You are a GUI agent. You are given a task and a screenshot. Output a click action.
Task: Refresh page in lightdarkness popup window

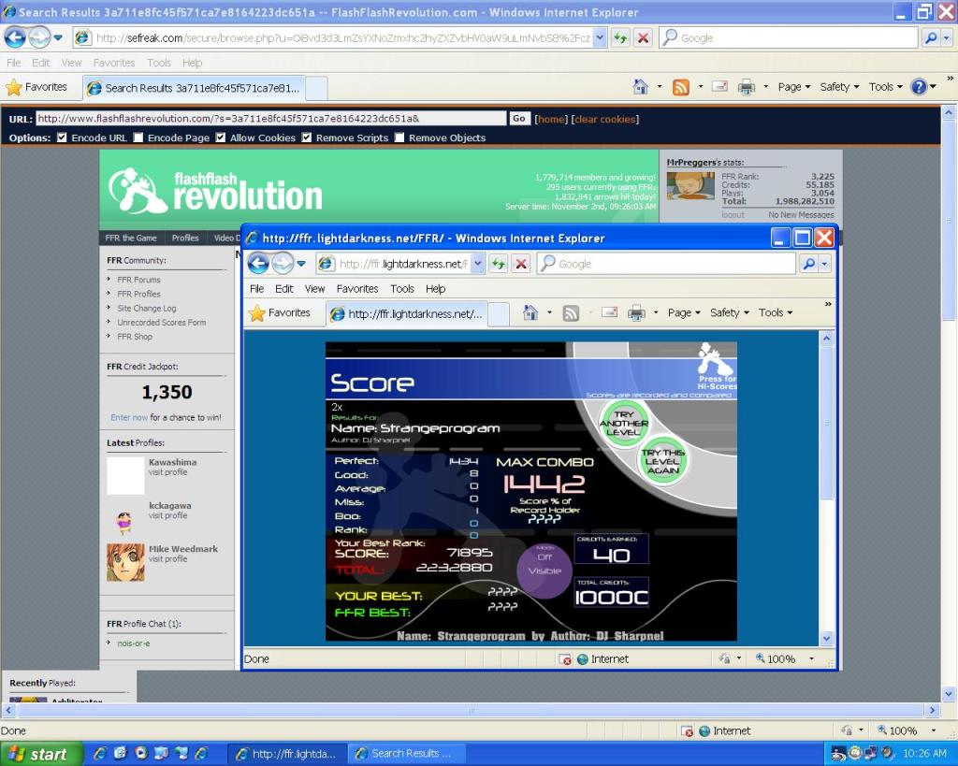[499, 264]
